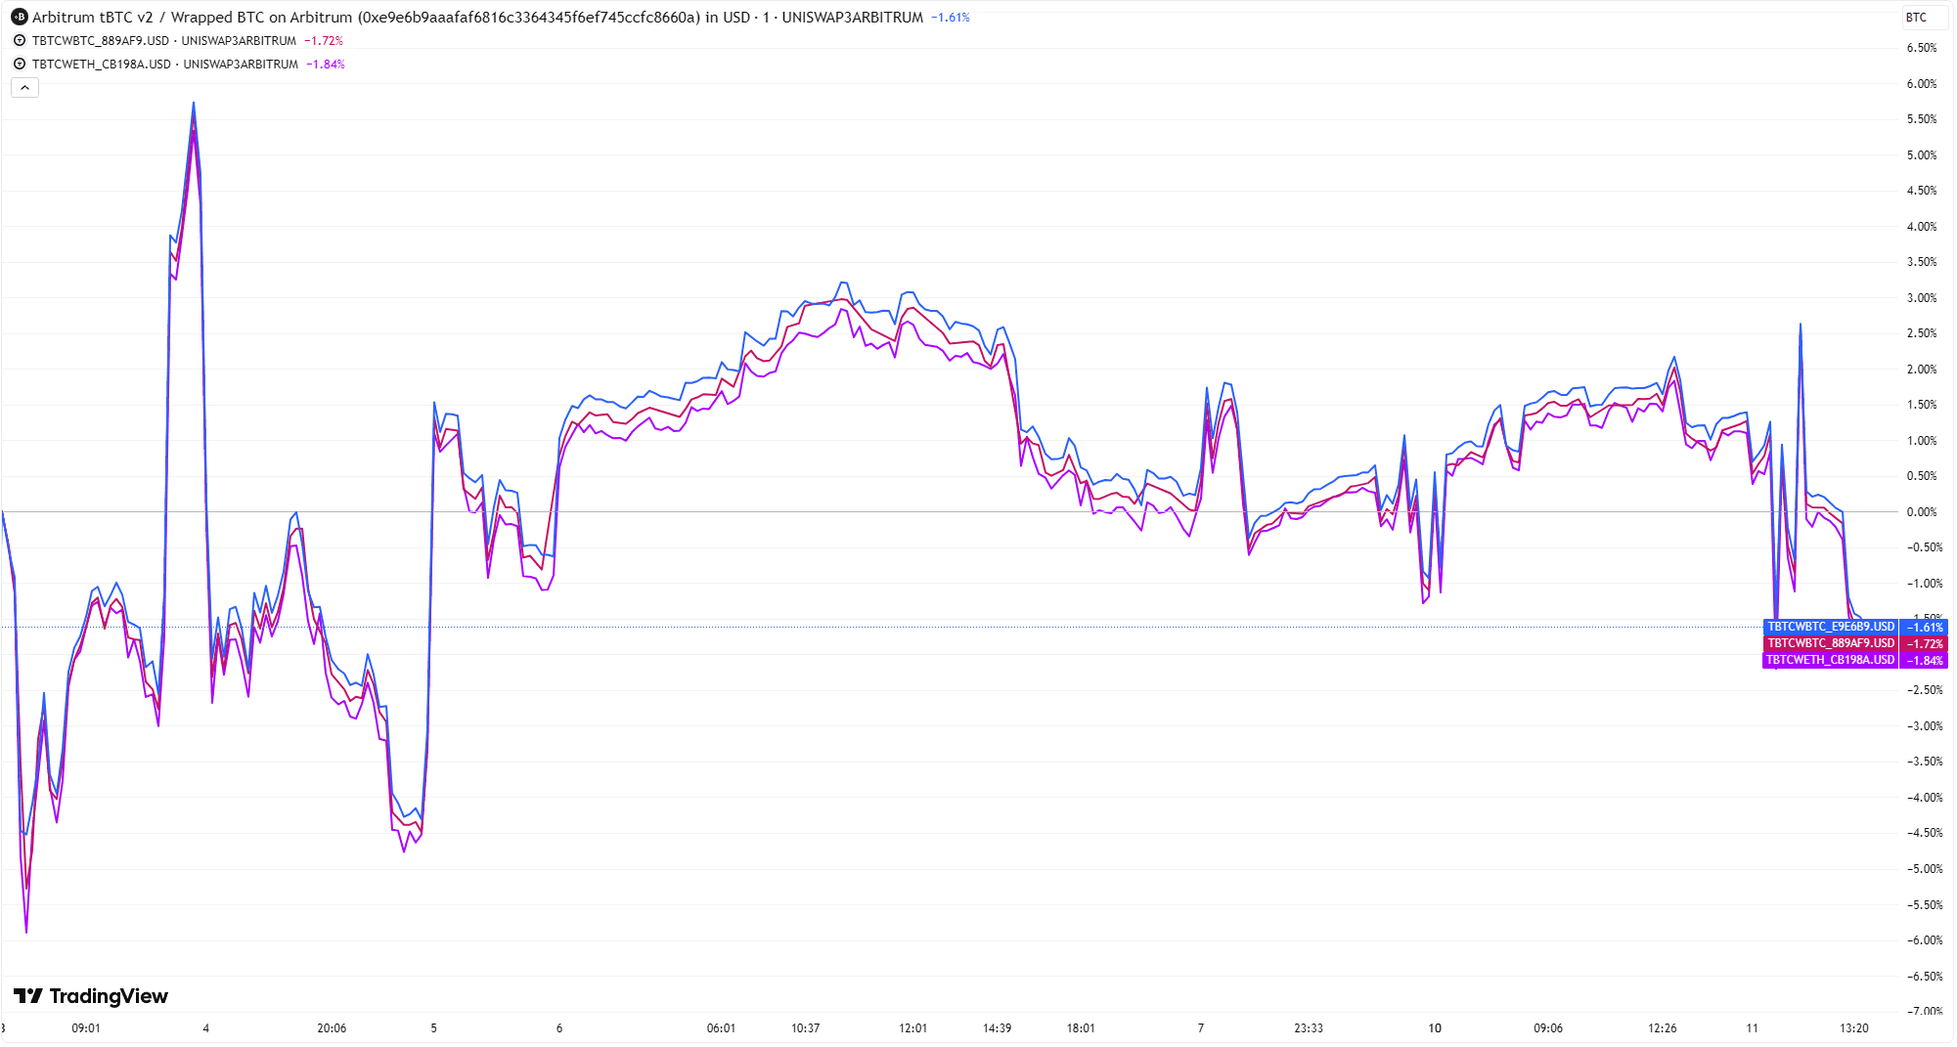Click the red TBTCWBTC_889AF9.USD price label
Viewport: 1957px width, 1047px height.
point(1830,643)
